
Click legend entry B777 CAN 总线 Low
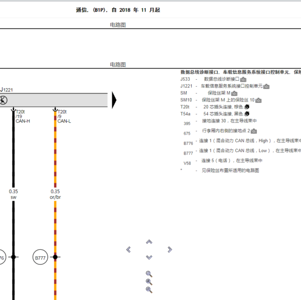(242, 152)
